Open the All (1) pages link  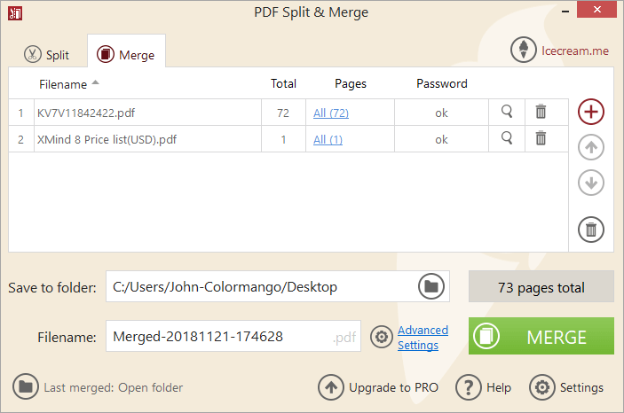328,140
